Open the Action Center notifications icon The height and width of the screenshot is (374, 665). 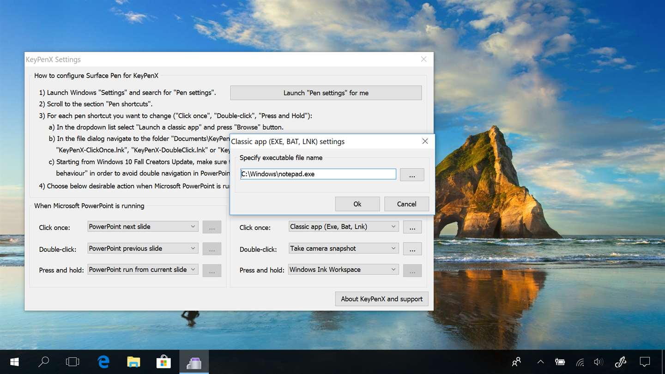(645, 362)
